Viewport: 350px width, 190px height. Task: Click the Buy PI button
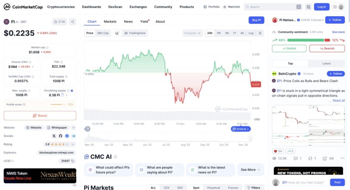(x=256, y=20)
